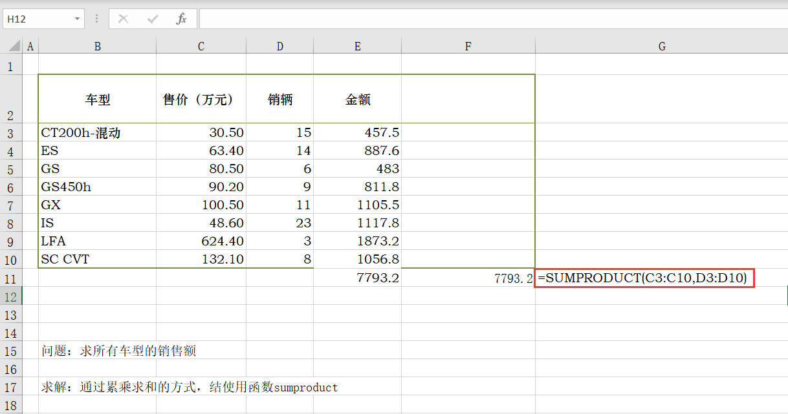Click into the formula bar input area

(493, 19)
